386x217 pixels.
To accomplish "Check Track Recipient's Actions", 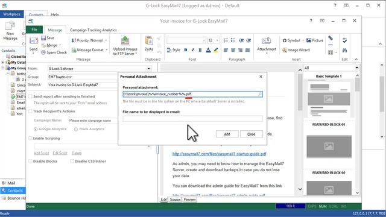I will point(30,111).
